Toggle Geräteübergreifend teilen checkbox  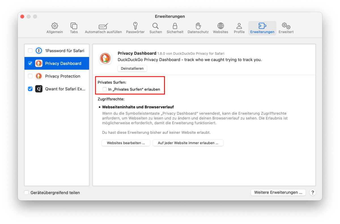click(x=26, y=193)
